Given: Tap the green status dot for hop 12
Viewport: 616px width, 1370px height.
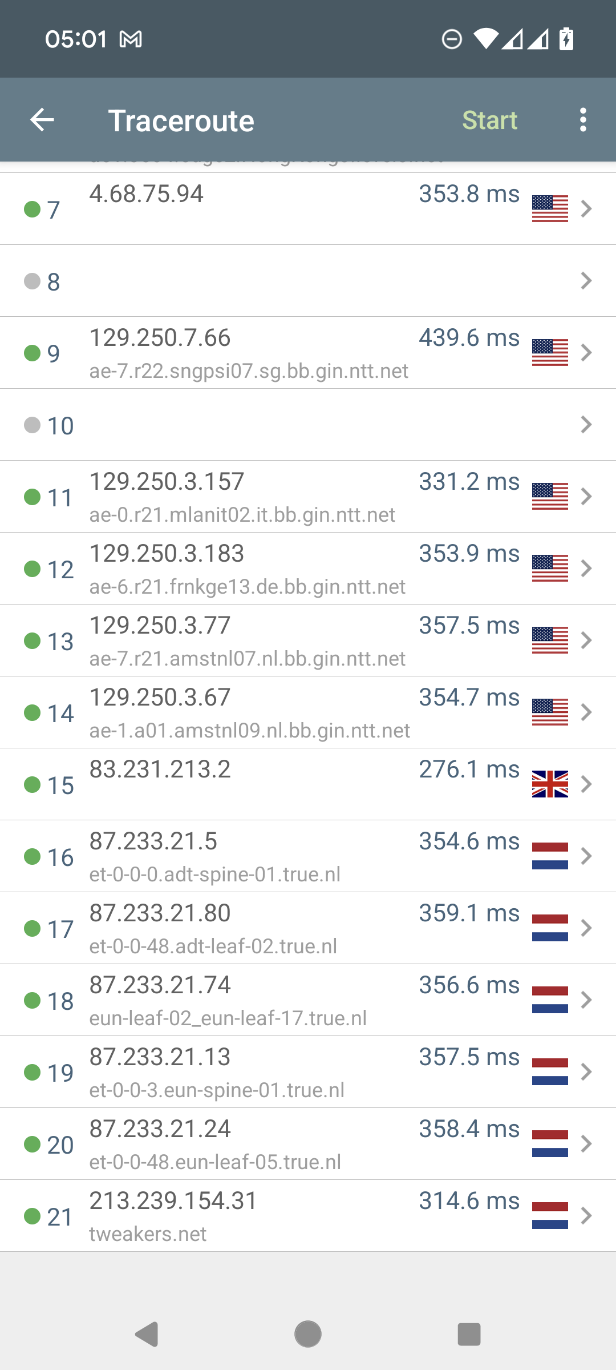Looking at the screenshot, I should pyautogui.click(x=33, y=569).
